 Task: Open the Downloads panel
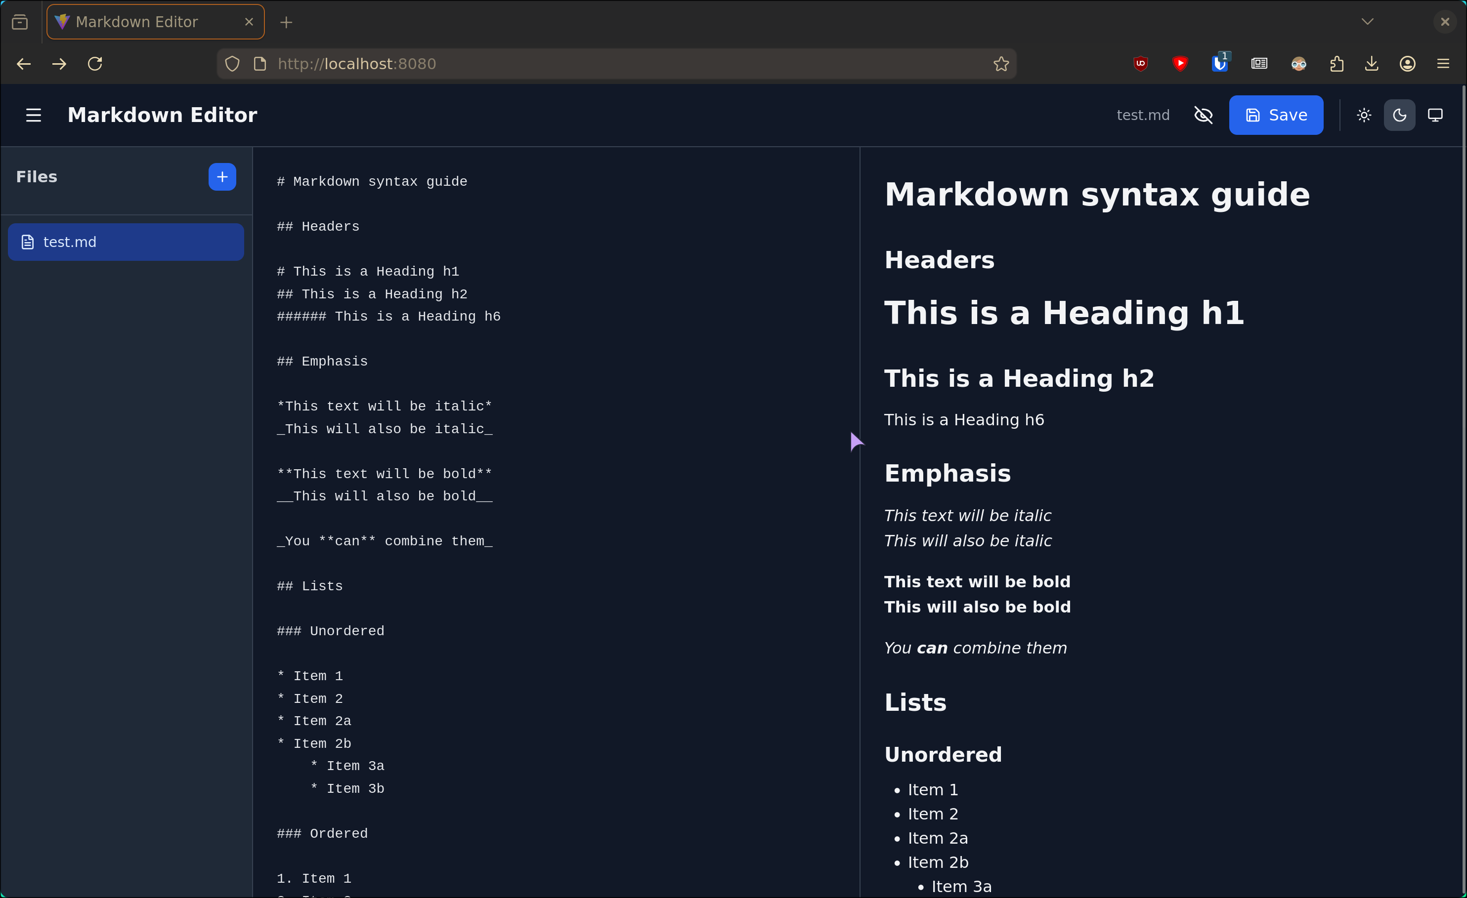(x=1372, y=64)
